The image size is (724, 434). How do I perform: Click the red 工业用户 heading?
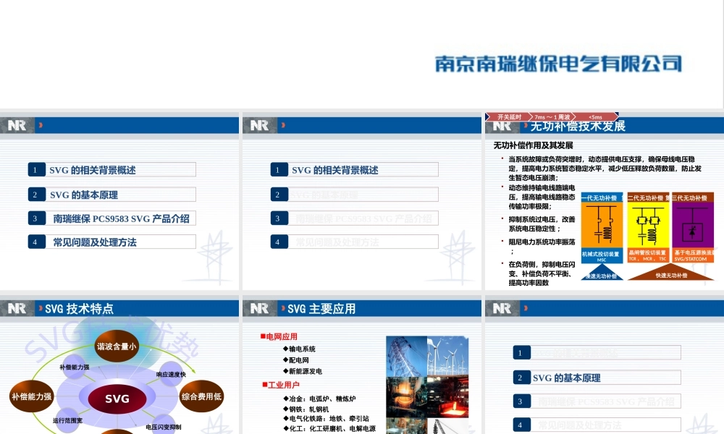click(x=281, y=385)
